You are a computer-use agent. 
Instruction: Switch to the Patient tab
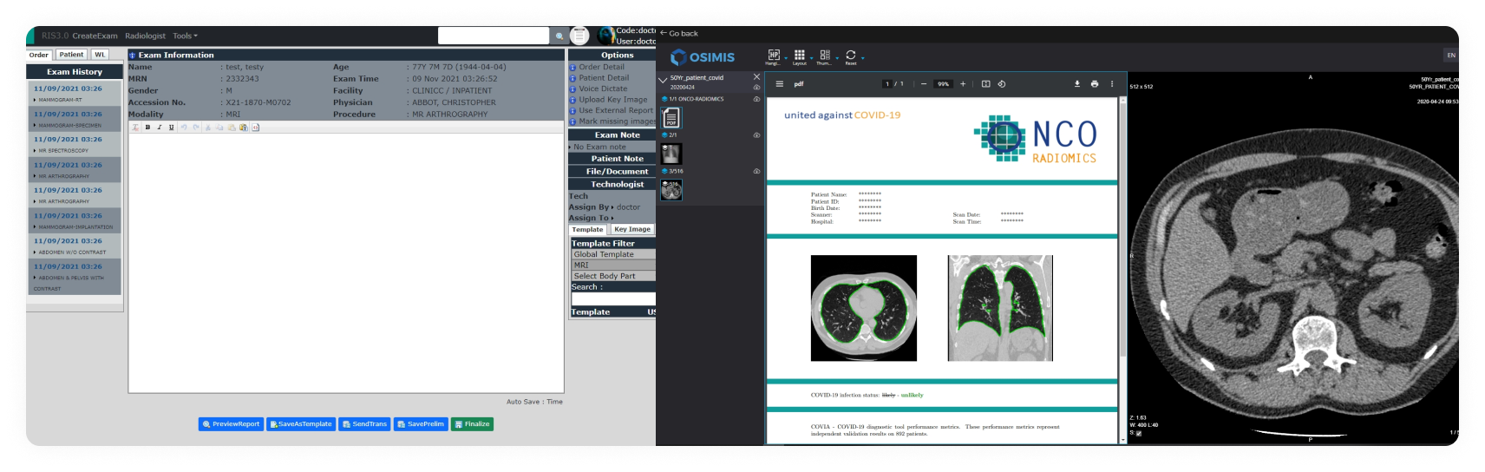pyautogui.click(x=71, y=55)
